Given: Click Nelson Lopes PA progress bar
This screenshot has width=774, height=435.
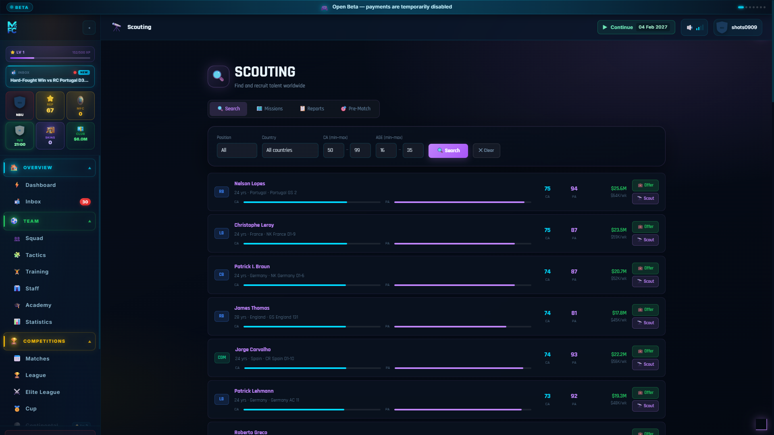Looking at the screenshot, I should point(462,202).
